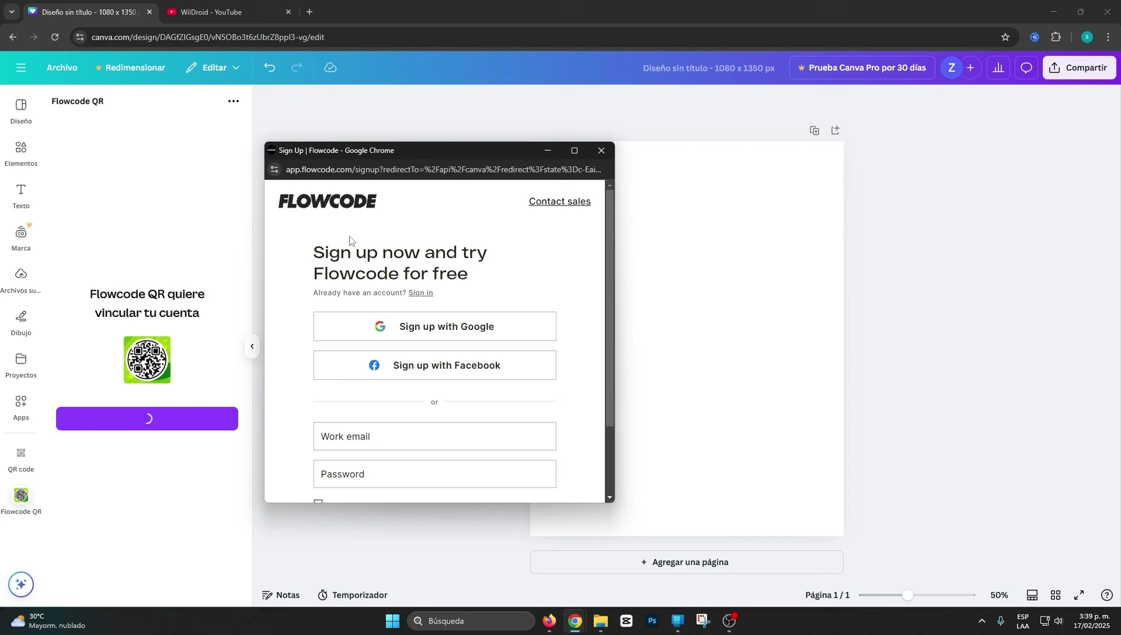Open a new Chrome tab
1121x635 pixels.
click(309, 12)
